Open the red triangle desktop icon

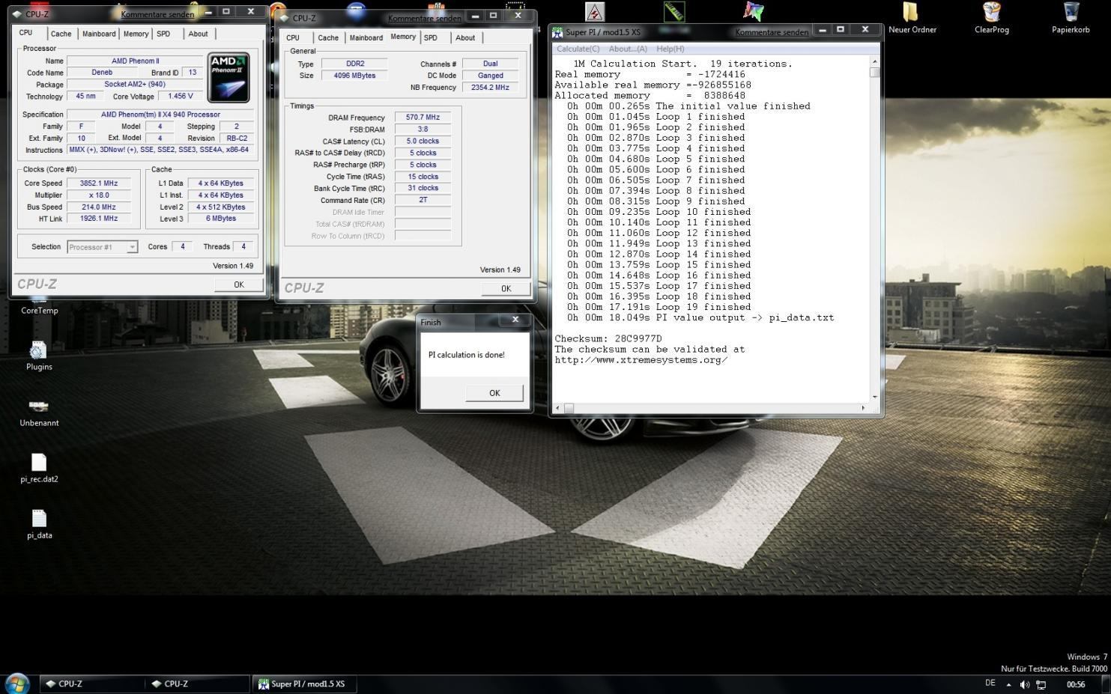point(595,11)
